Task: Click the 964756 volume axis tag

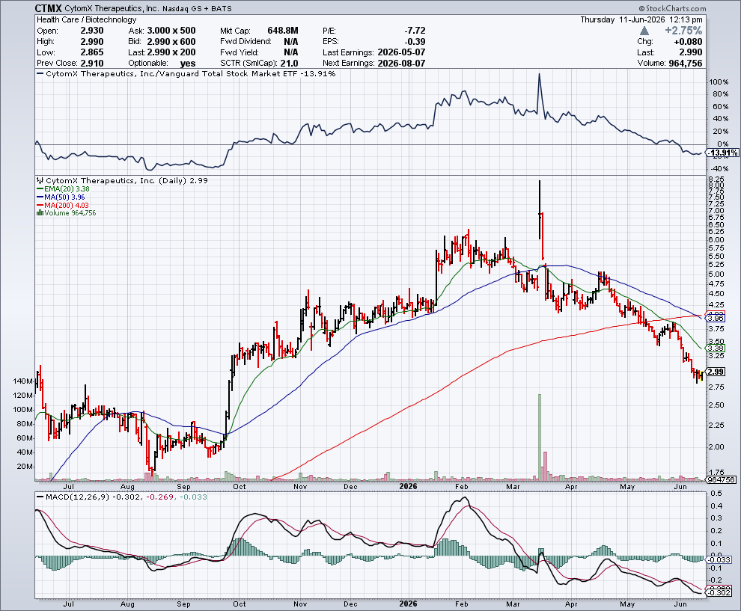Action: 722,479
